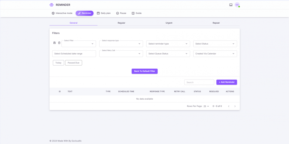
Task: Open the Created Via Calendar dropdown
Action: point(215,54)
